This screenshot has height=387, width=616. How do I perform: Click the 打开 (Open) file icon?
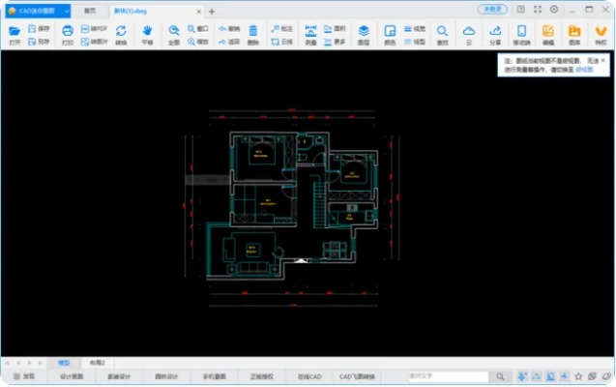[14, 35]
